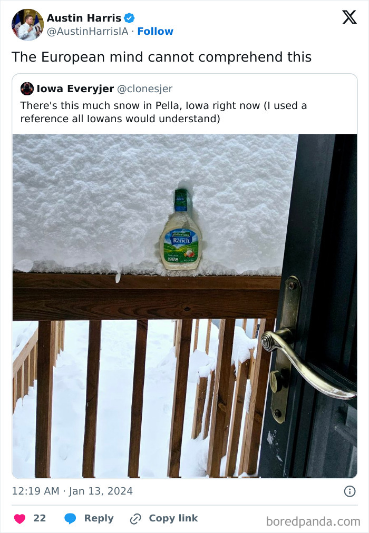Click the blue reply bubble icon
This screenshot has width=369, height=533.
tap(71, 518)
